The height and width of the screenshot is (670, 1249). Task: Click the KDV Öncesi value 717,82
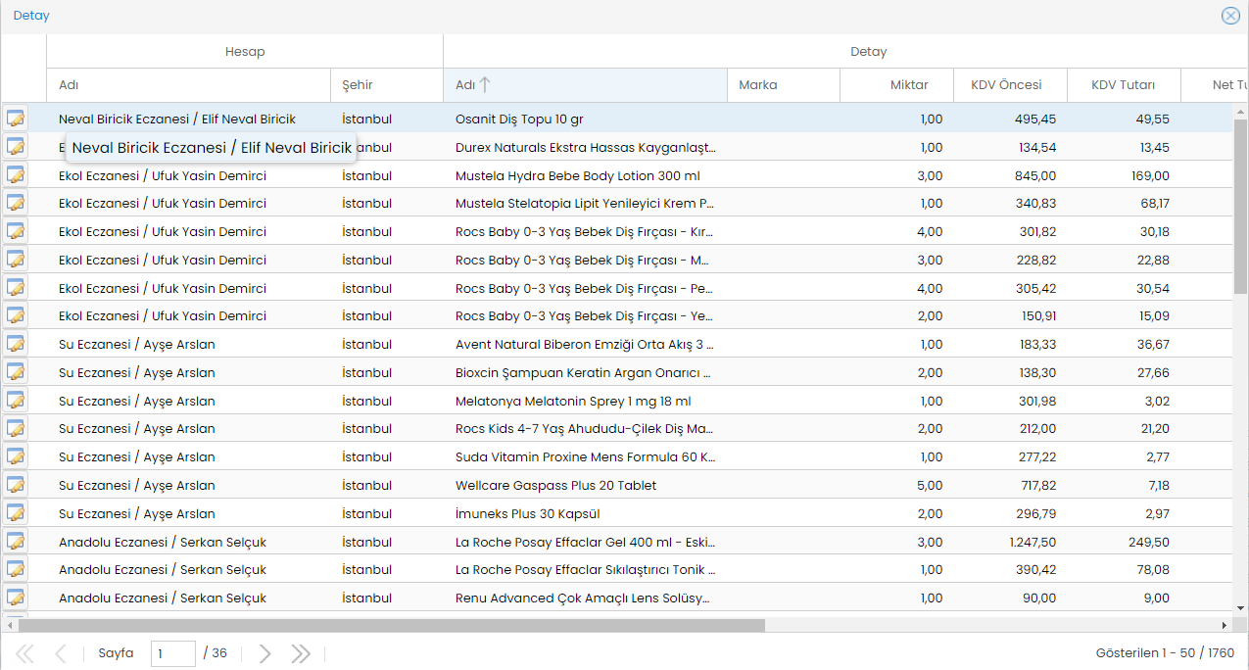tap(1036, 485)
